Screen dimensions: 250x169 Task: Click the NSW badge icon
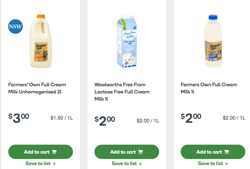(x=15, y=26)
